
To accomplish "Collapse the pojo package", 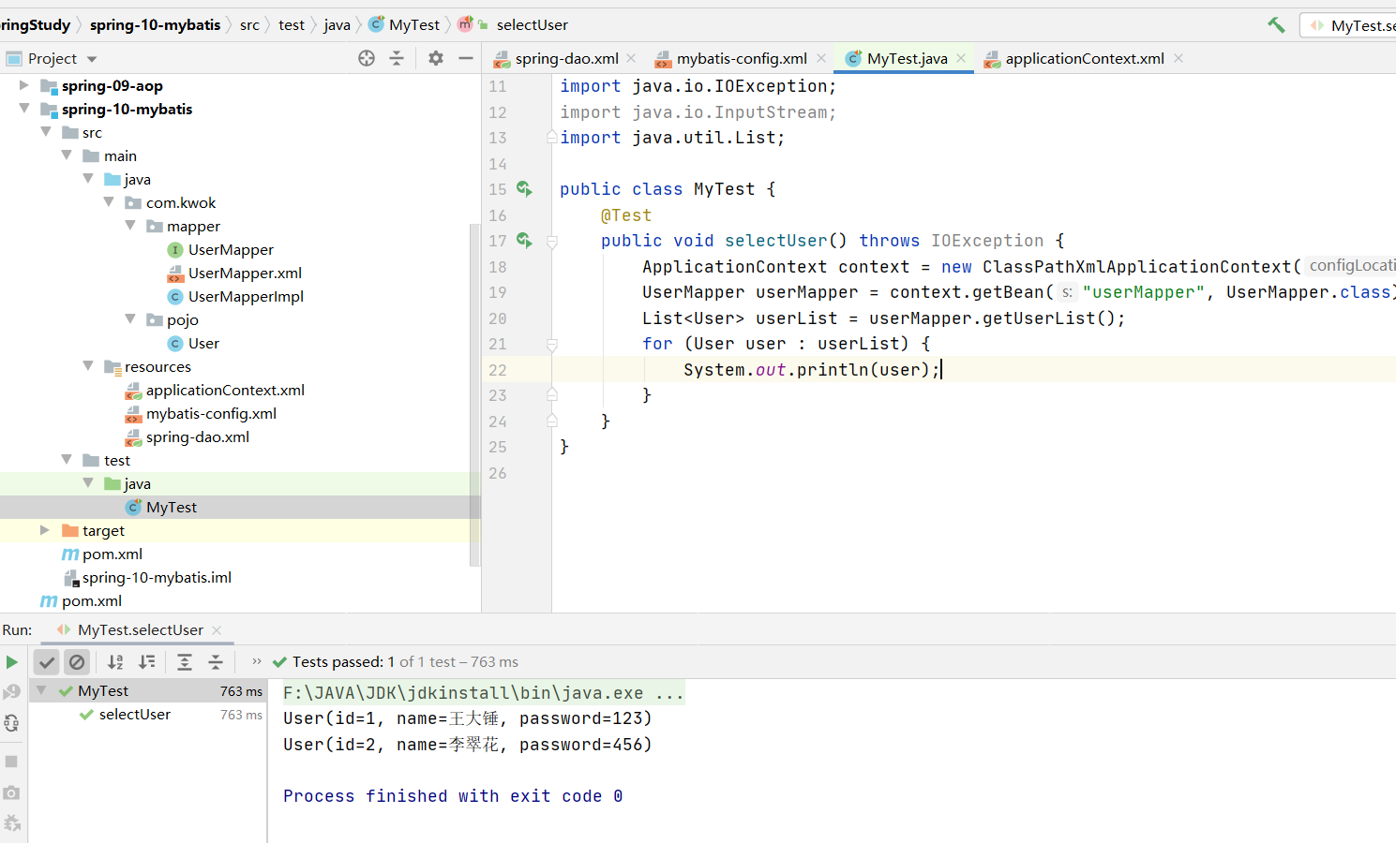I will click(130, 319).
